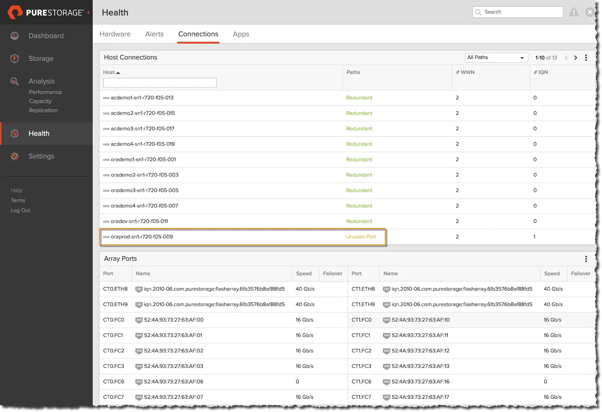The height and width of the screenshot is (412, 602).
Task: Open Dashboard in the sidebar
Action: pos(46,36)
